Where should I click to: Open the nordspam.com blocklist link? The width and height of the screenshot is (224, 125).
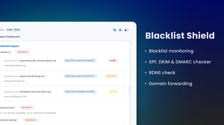80,92
